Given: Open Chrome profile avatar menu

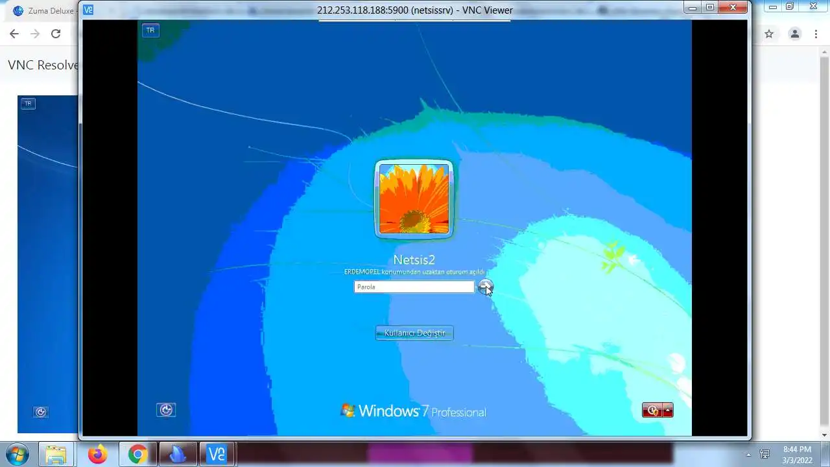Looking at the screenshot, I should pyautogui.click(x=794, y=34).
